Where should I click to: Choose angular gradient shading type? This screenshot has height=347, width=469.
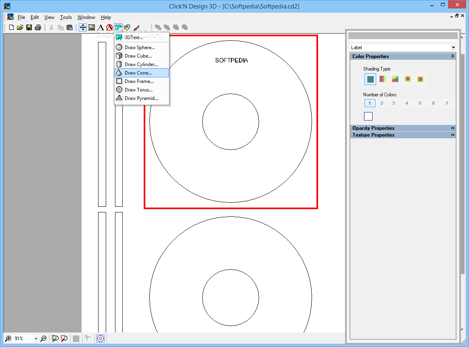click(395, 79)
